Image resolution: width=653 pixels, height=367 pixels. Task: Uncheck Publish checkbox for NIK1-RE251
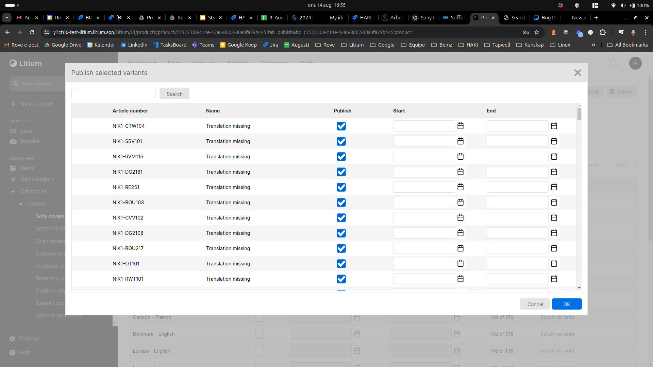(x=341, y=187)
